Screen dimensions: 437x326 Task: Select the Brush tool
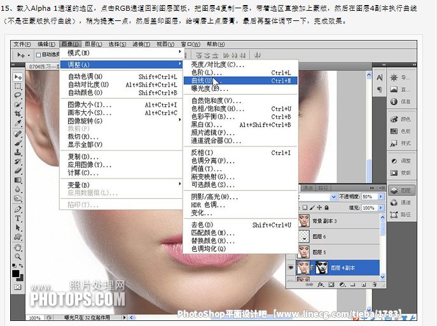[18, 143]
